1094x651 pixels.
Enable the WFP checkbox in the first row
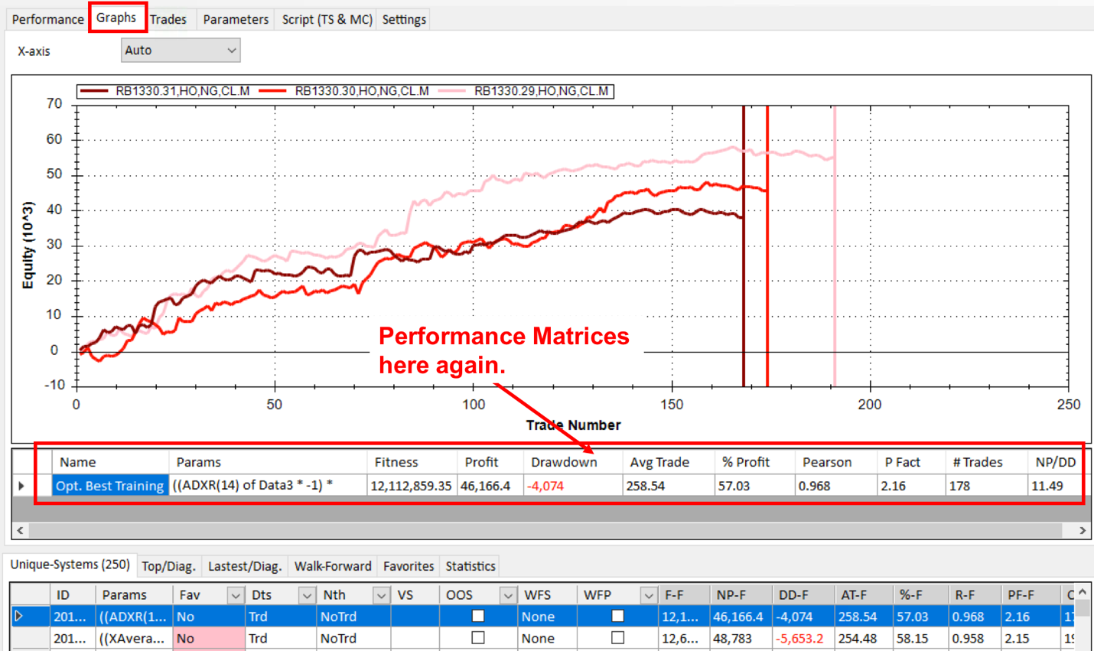(617, 616)
